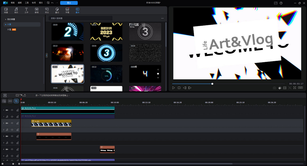Open the 特效 effects room
Viewport: 307px width, 166px height.
click(x=47, y=10)
